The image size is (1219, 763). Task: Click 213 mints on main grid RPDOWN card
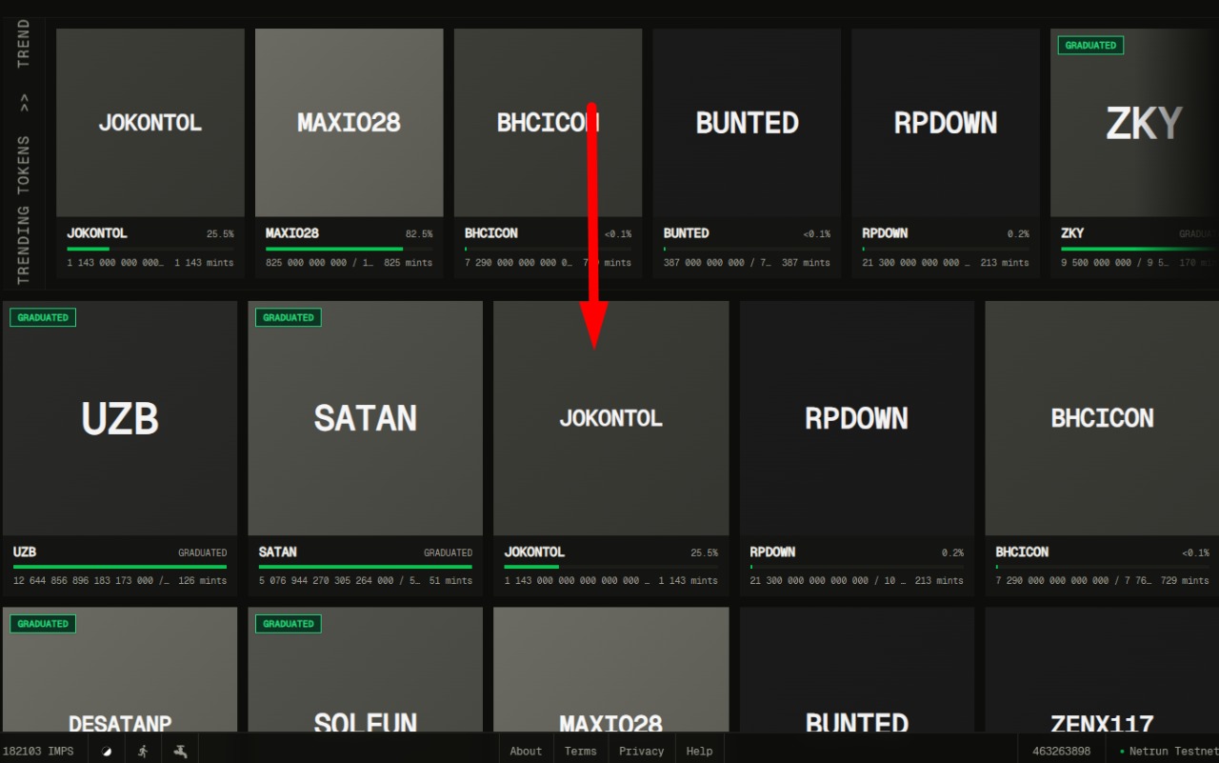point(939,581)
